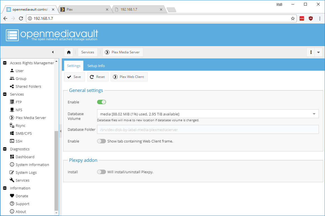The height and width of the screenshot is (216, 325).
Task: Collapse the Services tree section
Action: (5, 94)
